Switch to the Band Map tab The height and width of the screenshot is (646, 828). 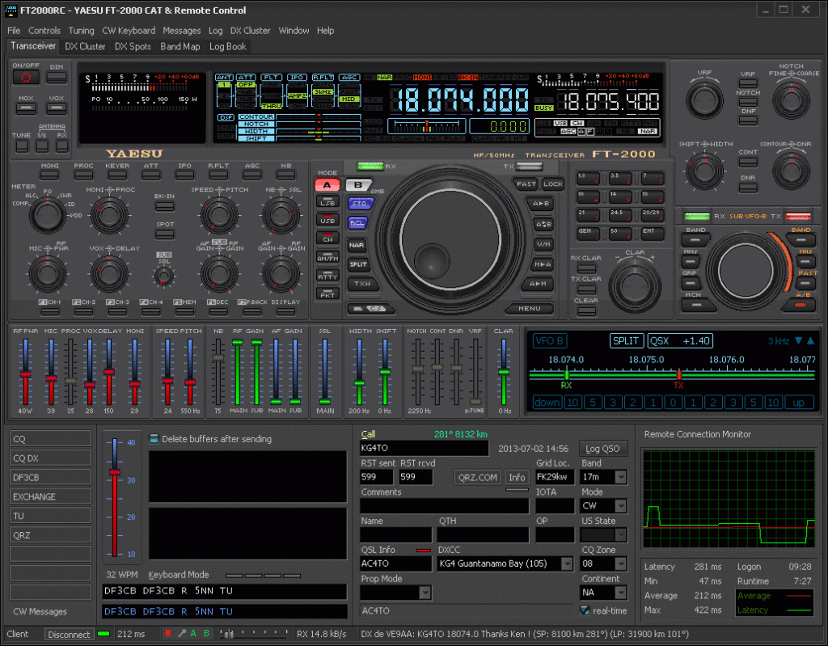(x=180, y=47)
